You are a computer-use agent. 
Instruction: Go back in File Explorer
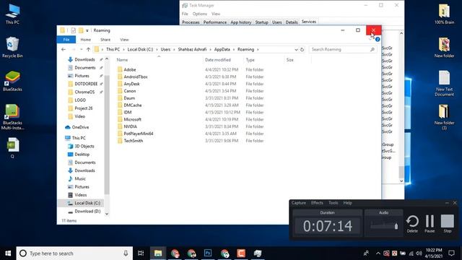64,50
